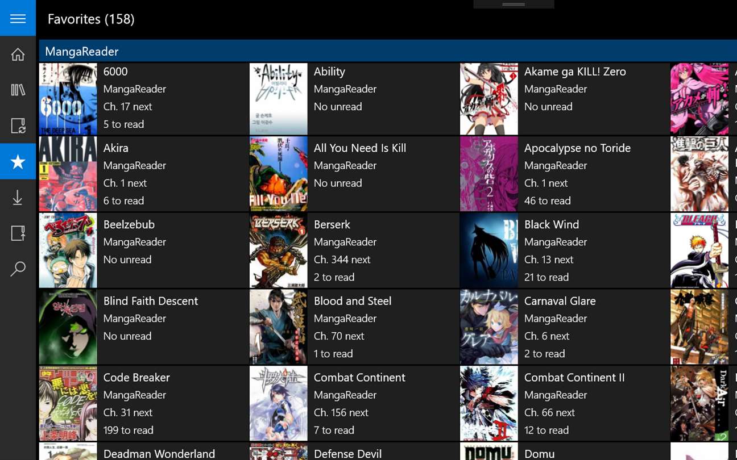
Task: Click the title bar drag handle at top
Action: (x=514, y=4)
